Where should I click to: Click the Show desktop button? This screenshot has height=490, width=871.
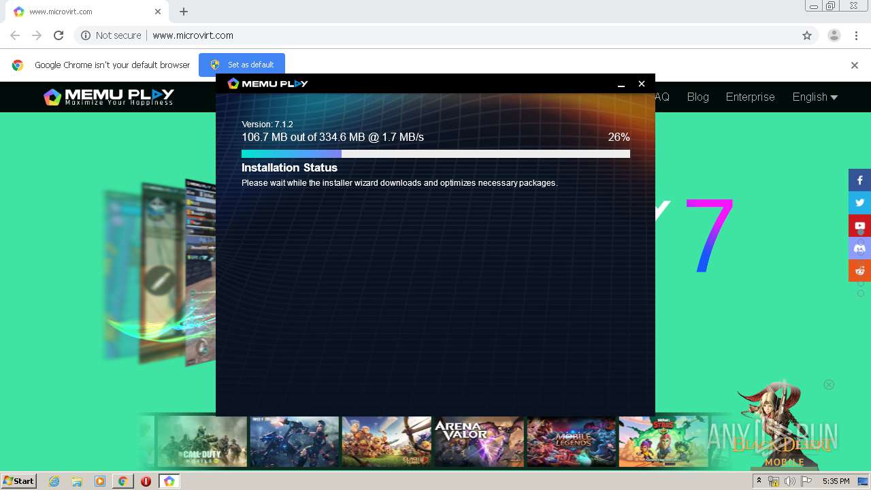tap(863, 481)
